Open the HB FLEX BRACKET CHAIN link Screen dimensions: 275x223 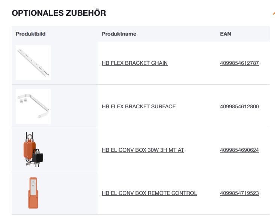pyautogui.click(x=134, y=63)
